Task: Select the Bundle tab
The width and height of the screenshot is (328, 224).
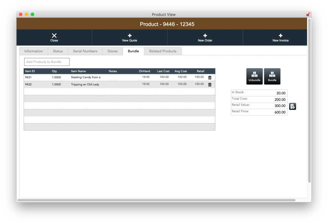Action: 133,51
